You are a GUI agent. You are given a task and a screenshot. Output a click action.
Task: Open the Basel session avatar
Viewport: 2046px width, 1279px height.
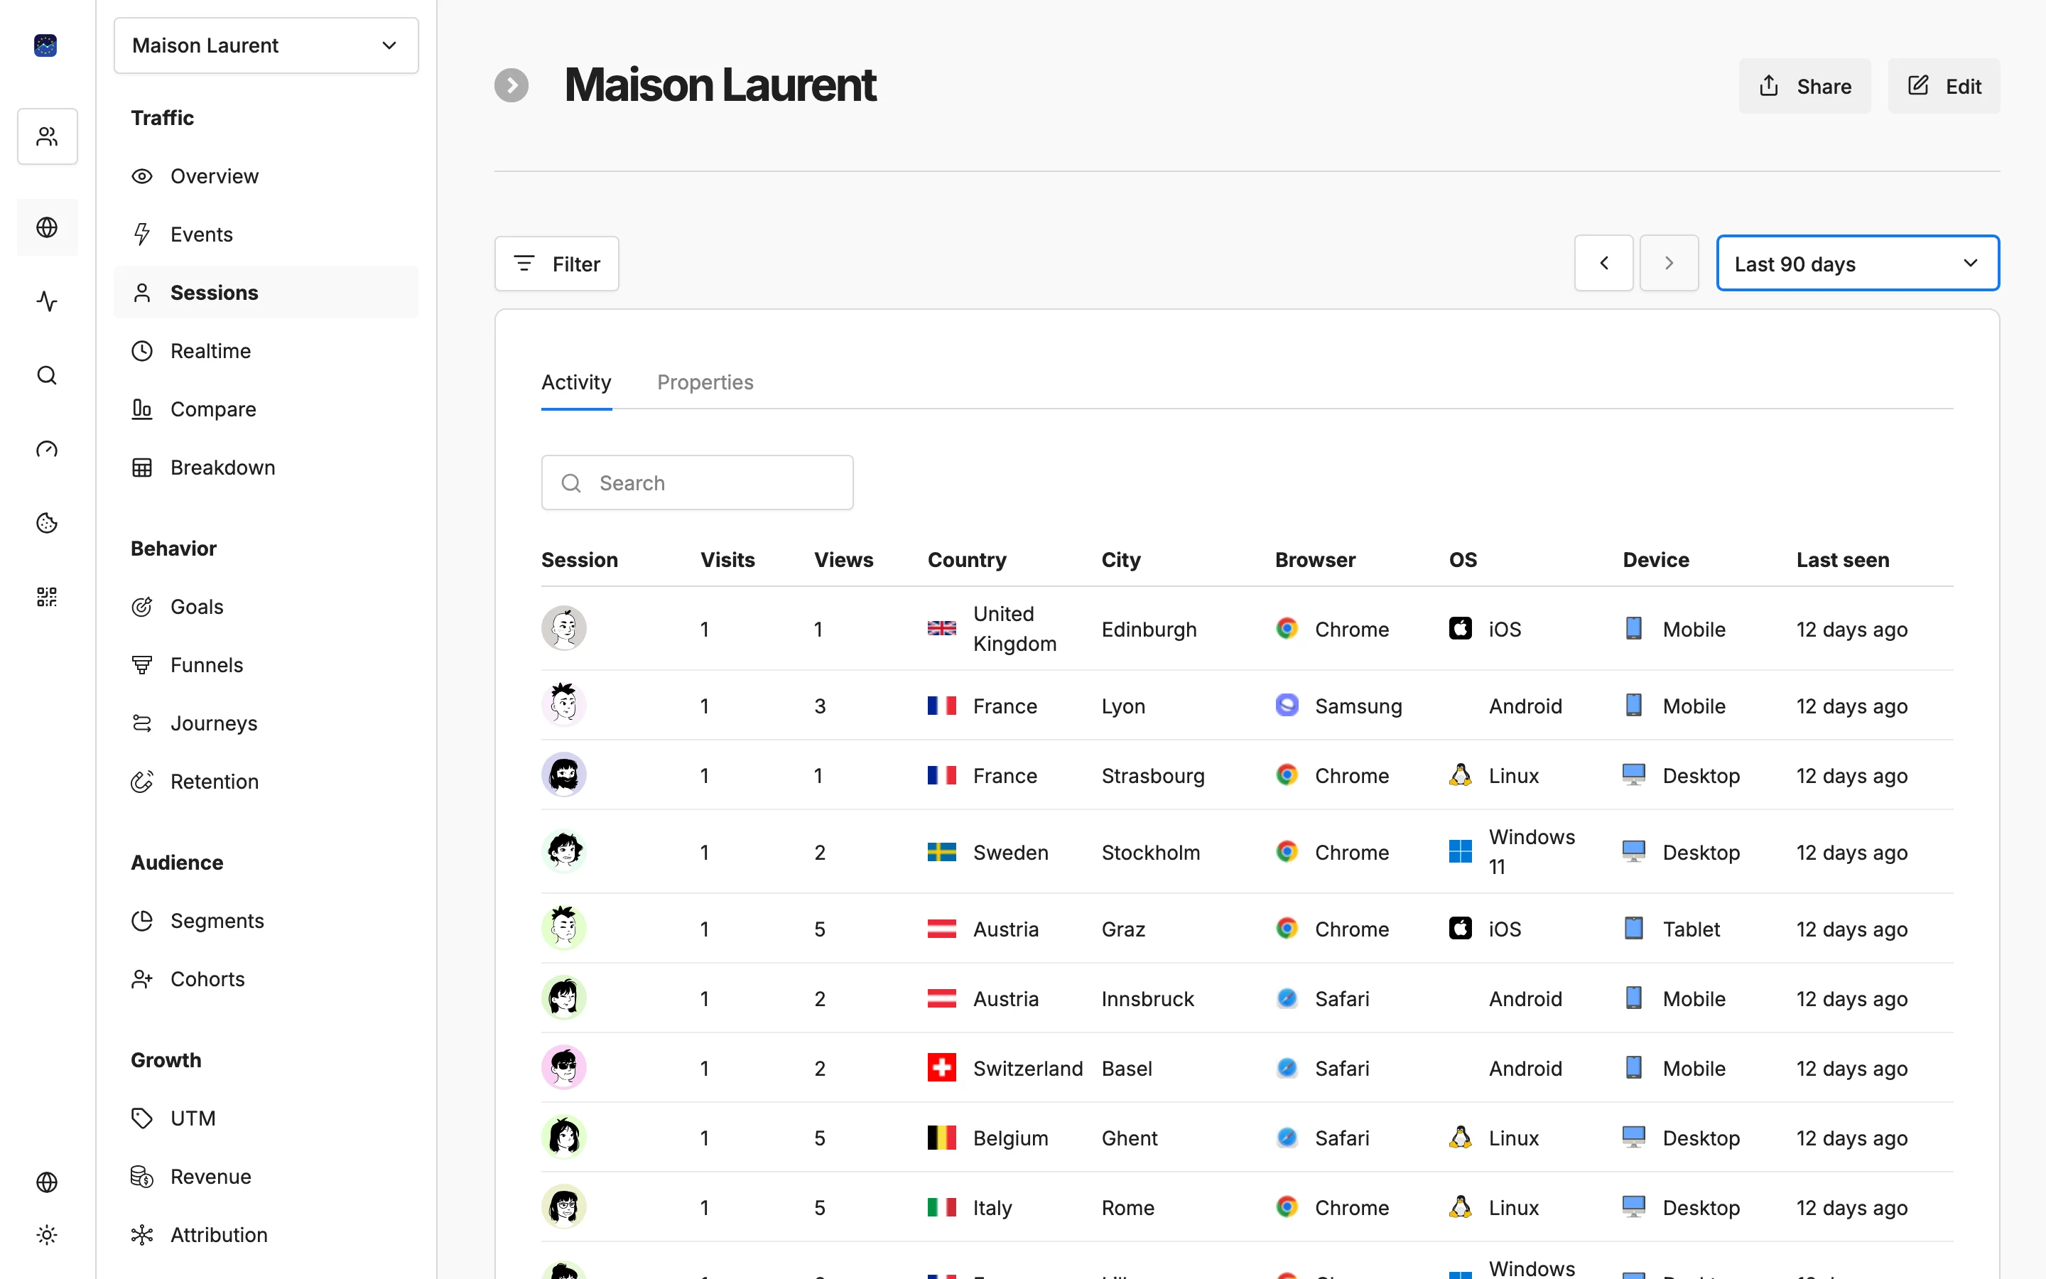coord(564,1067)
